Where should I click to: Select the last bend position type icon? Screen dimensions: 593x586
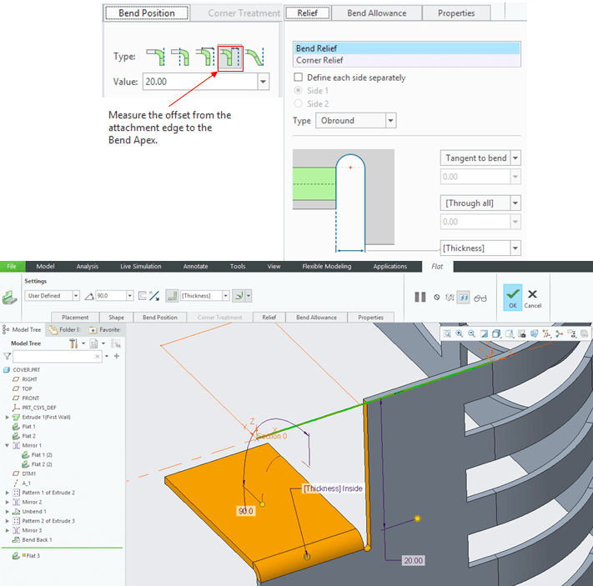coord(255,57)
